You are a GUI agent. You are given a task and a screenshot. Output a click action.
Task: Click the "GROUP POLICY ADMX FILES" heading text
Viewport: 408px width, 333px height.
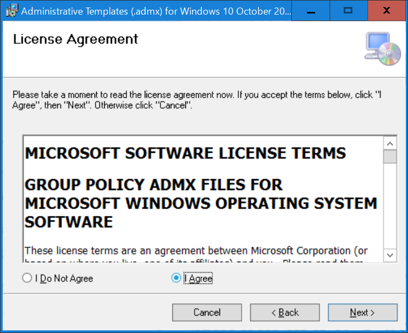tap(154, 185)
